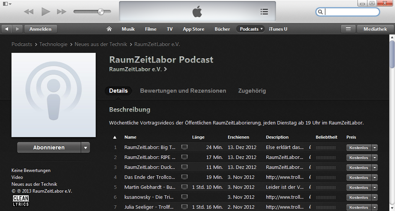Image resolution: width=395 pixels, height=211 pixels.
Task: Go back with the left arrow button
Action: [7, 29]
